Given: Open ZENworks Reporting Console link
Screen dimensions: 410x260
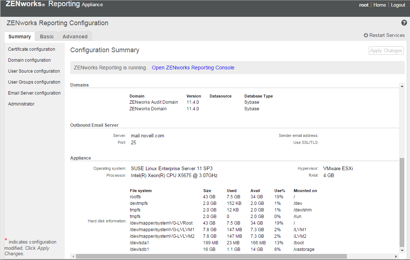Looking at the screenshot, I should point(193,68).
